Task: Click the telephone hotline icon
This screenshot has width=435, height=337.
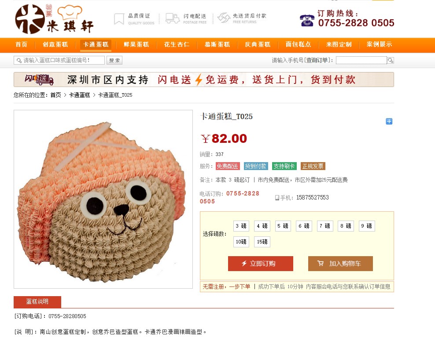Action: click(307, 20)
